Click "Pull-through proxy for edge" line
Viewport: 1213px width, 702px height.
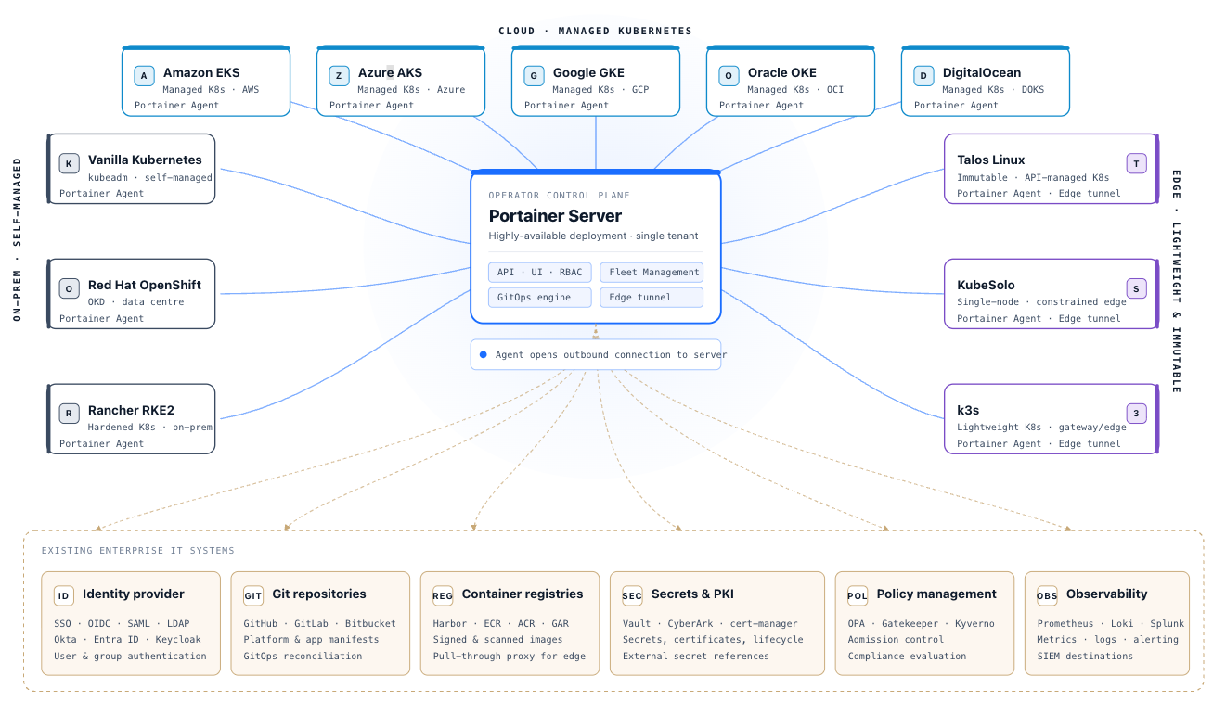tap(510, 657)
